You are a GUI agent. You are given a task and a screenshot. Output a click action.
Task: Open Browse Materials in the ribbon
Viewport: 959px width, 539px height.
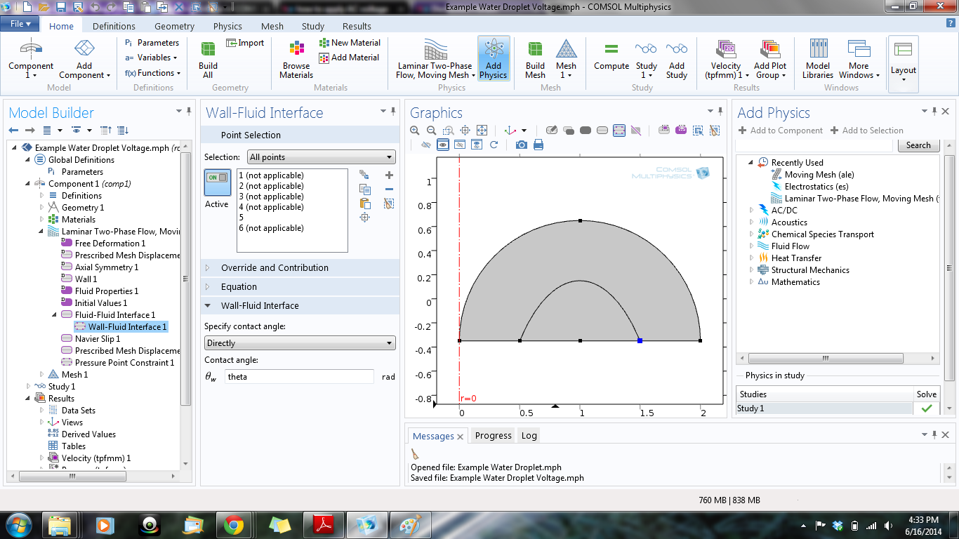[x=296, y=59]
